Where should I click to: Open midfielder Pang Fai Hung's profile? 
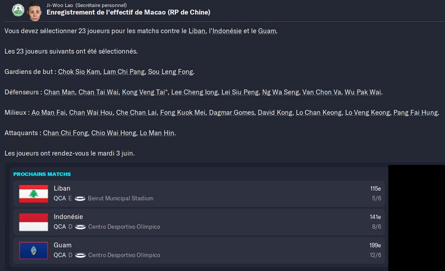(415, 113)
